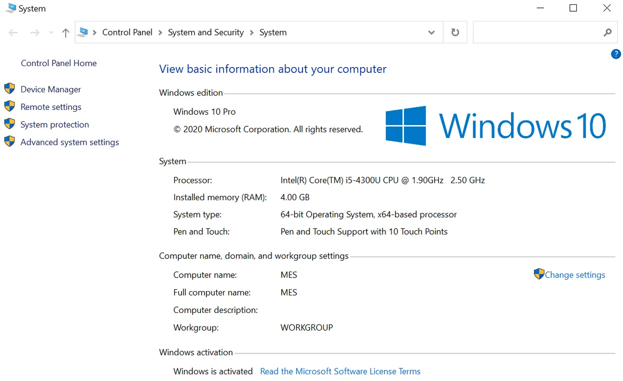Click the System window title icon
This screenshot has width=623, height=381.
(x=10, y=8)
